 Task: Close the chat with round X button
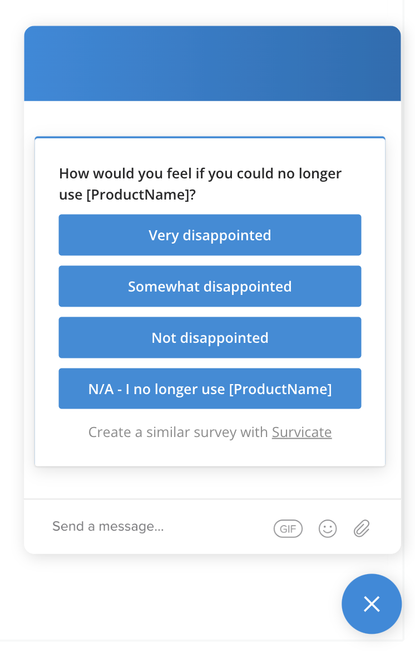click(372, 604)
